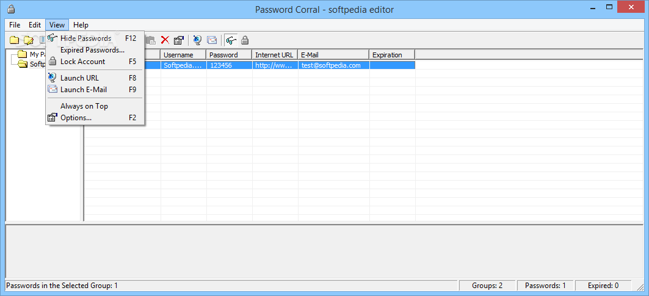This screenshot has width=649, height=296.
Task: Click 'Passwords in the Selected Group: 1' status text
Action: click(x=62, y=285)
